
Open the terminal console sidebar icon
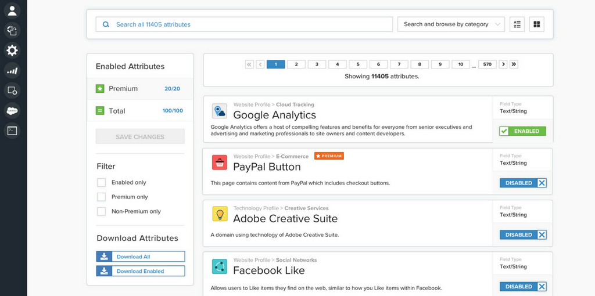(x=12, y=131)
